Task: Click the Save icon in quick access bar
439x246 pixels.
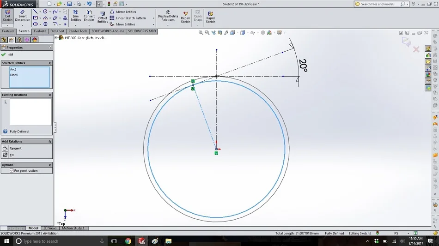Action: pos(69,4)
